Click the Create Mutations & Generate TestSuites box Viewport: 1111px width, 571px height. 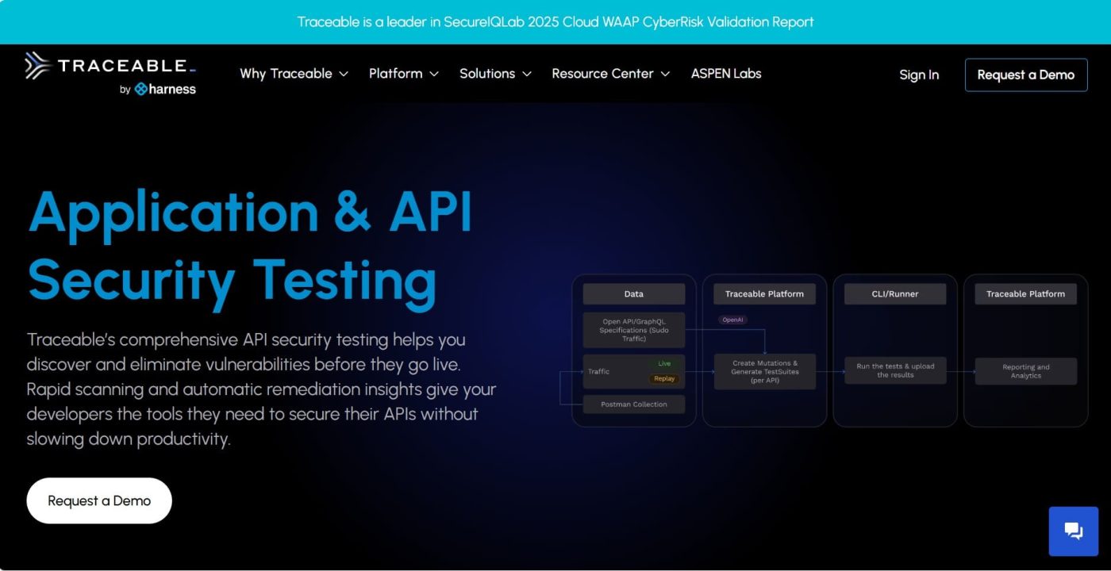765,372
